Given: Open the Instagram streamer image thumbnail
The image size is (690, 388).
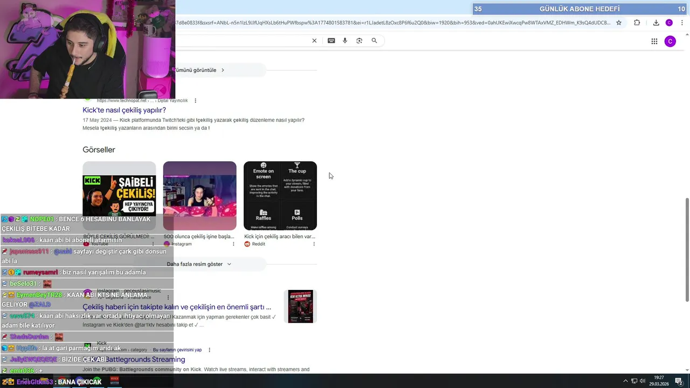Looking at the screenshot, I should coord(199,196).
